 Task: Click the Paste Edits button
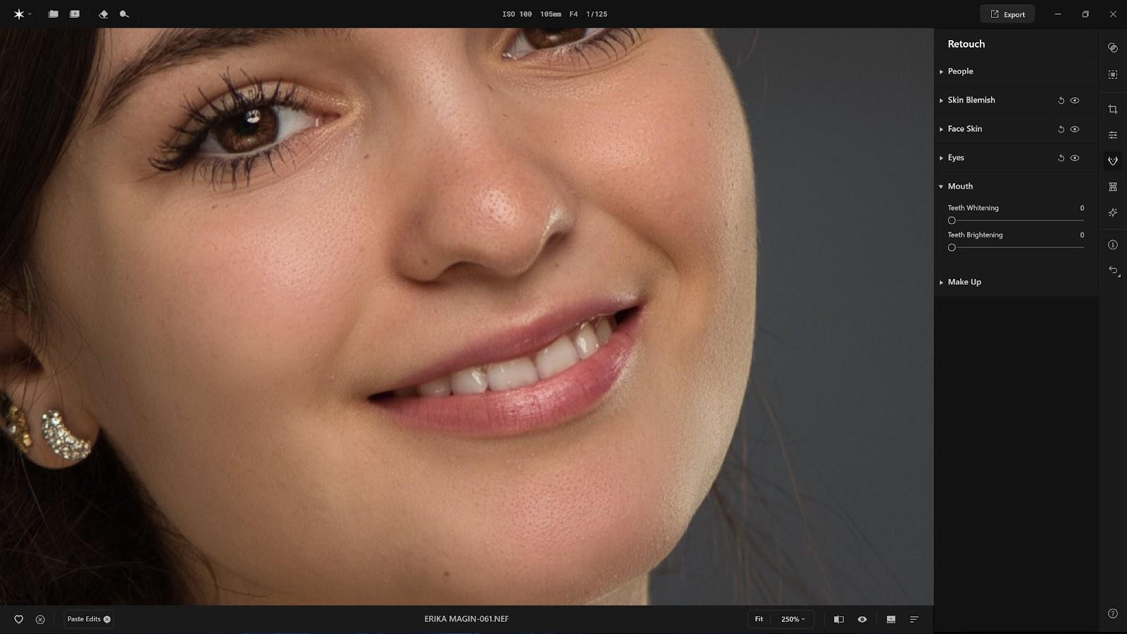pos(88,619)
